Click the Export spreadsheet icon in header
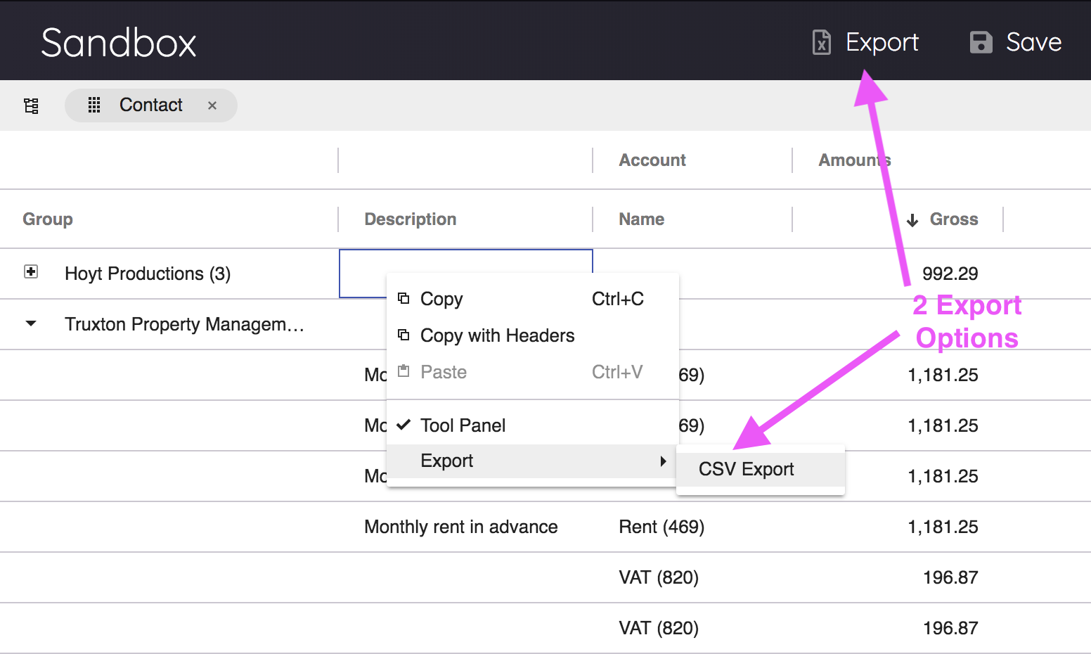The width and height of the screenshot is (1091, 654). tap(821, 42)
